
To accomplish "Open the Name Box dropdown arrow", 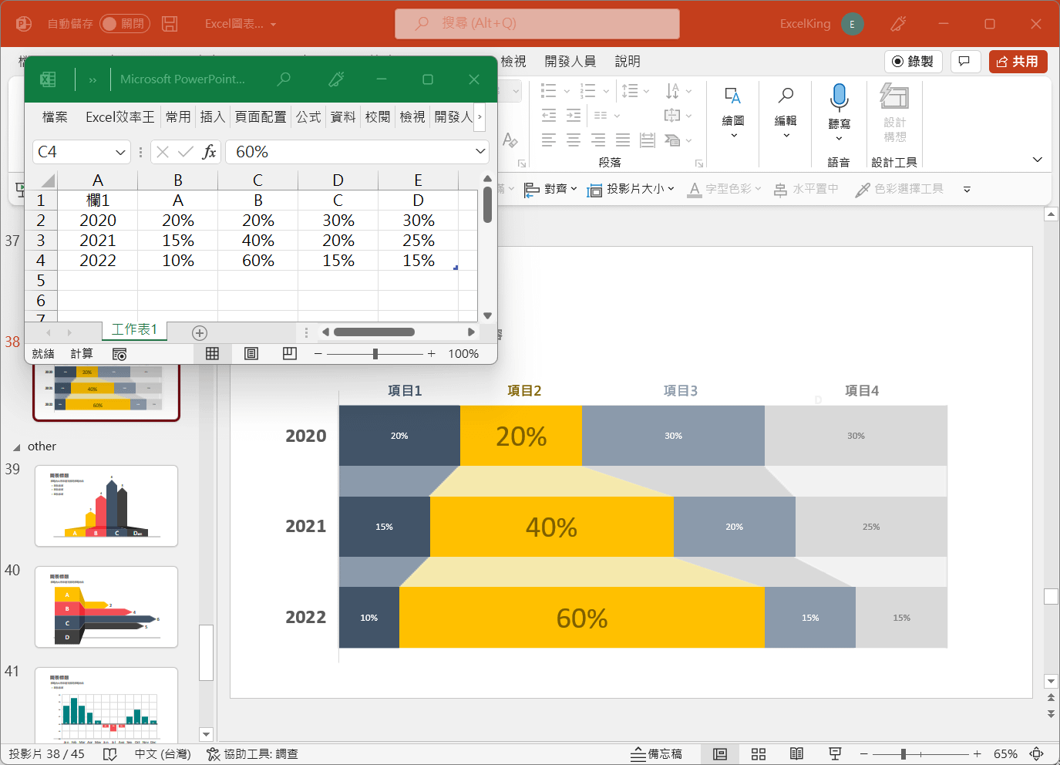I will (120, 152).
